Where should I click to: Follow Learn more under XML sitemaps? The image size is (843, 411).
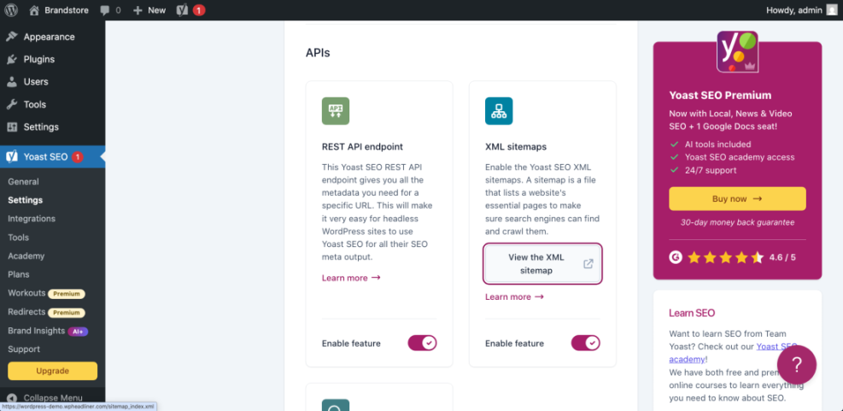point(514,297)
